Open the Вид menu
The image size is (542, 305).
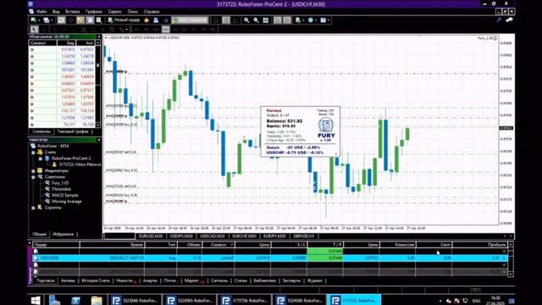point(56,11)
